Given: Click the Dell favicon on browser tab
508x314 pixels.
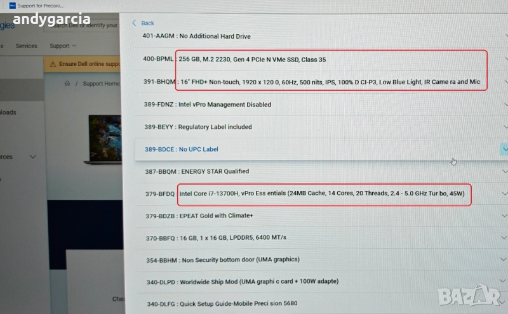Looking at the screenshot, I should click(12, 6).
